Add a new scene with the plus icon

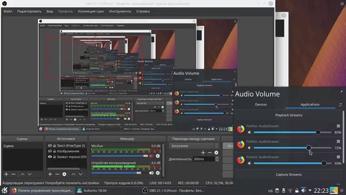point(6,174)
